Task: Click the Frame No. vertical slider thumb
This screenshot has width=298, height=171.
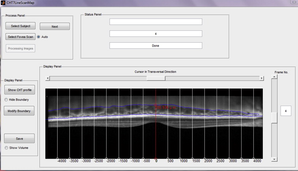Action: [274, 117]
